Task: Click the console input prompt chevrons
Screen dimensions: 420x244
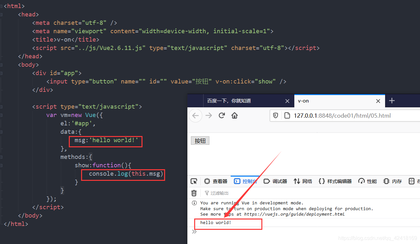Action: [194, 231]
